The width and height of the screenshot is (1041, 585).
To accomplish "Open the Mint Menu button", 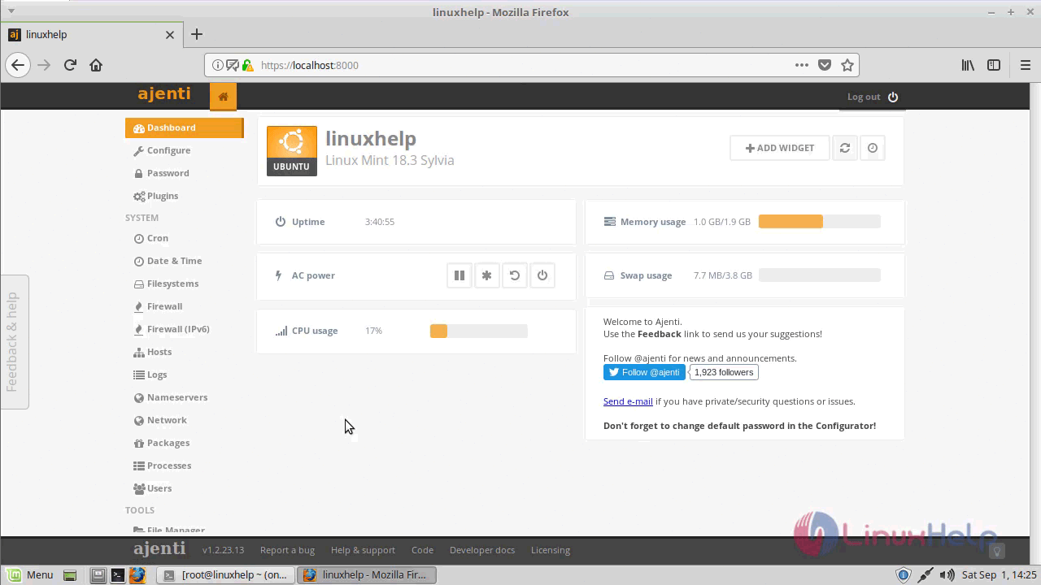I will pos(30,574).
